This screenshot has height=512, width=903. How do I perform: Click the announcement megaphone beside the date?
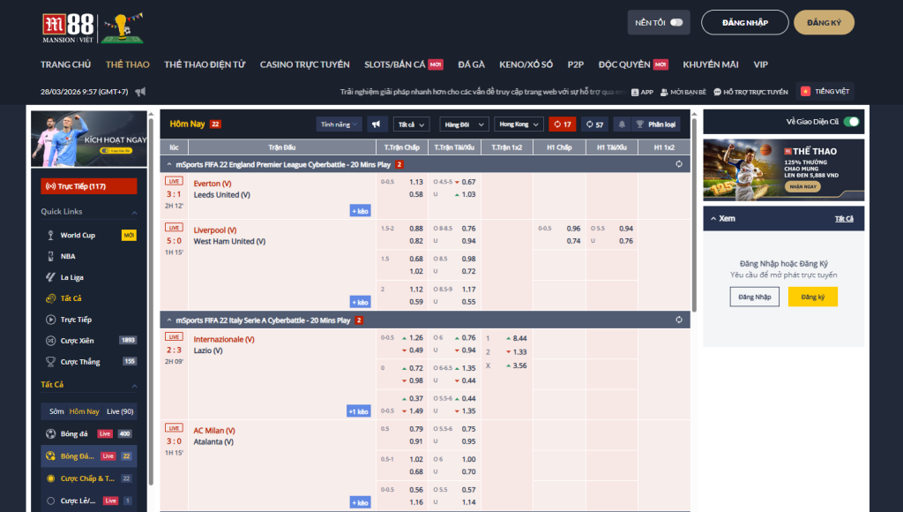coord(140,92)
